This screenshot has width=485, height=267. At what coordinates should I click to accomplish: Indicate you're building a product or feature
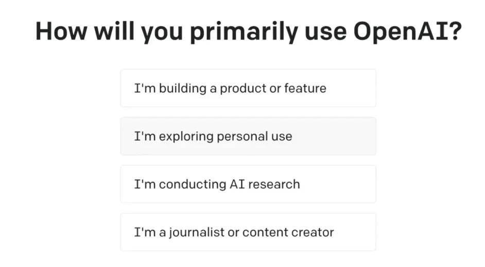(x=248, y=88)
